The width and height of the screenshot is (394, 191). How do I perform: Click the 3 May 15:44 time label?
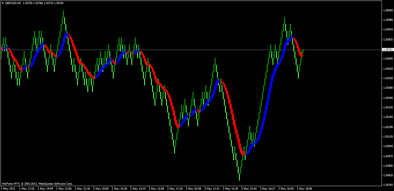click(x=249, y=189)
